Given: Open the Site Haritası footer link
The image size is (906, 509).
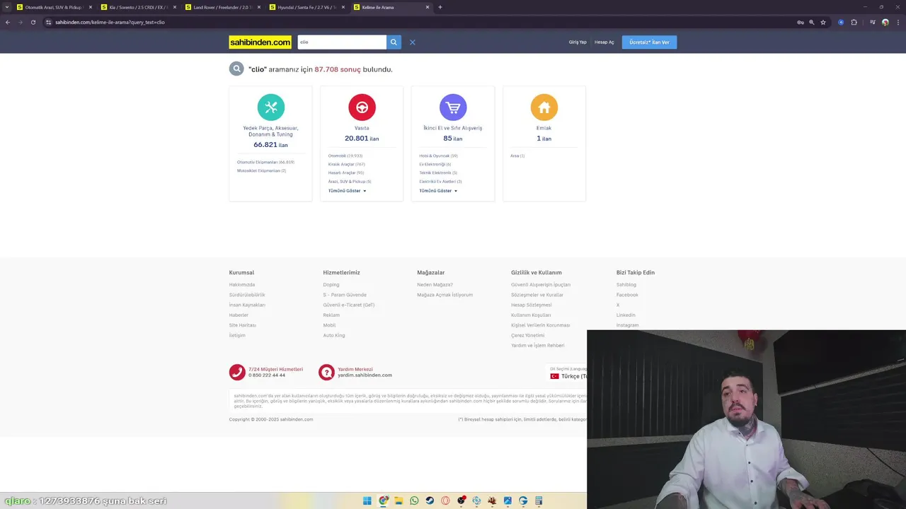Looking at the screenshot, I should (242, 325).
